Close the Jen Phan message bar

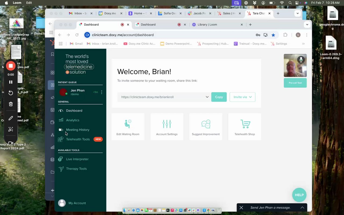[x=241, y=207]
